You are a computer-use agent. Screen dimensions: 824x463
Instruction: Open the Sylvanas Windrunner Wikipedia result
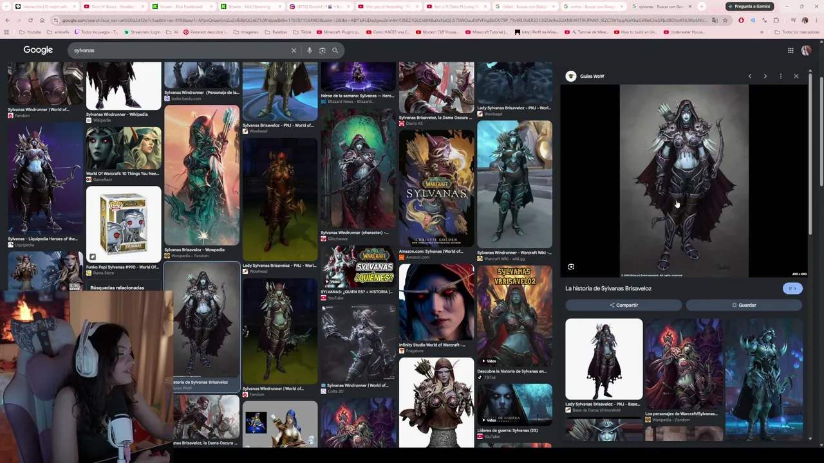(x=124, y=86)
